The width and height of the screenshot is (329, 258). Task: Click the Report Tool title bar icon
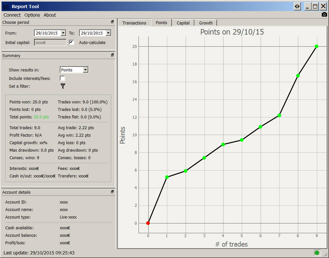point(6,6)
